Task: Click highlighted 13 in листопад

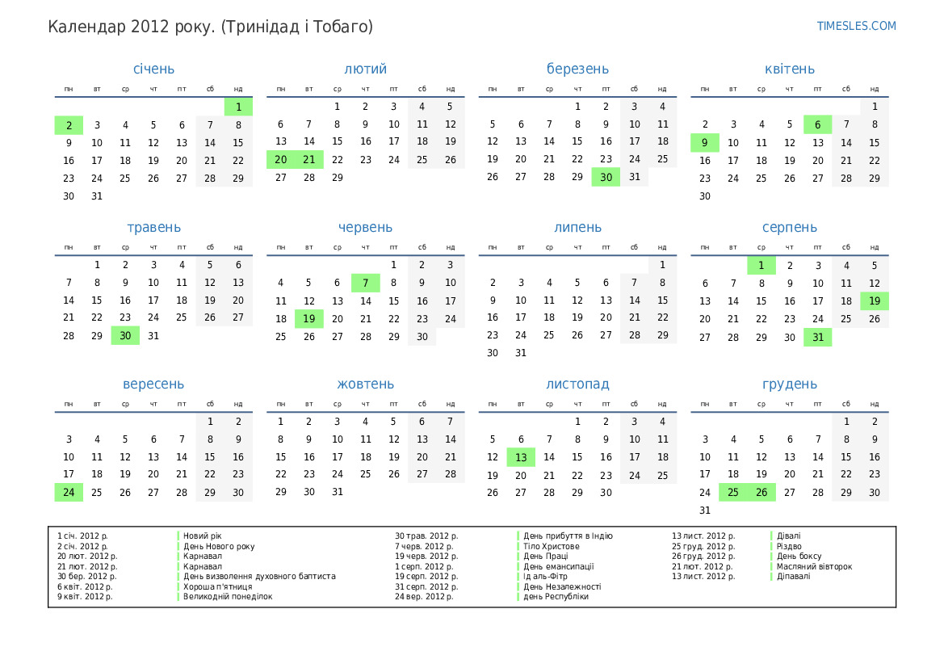Action: click(x=521, y=458)
